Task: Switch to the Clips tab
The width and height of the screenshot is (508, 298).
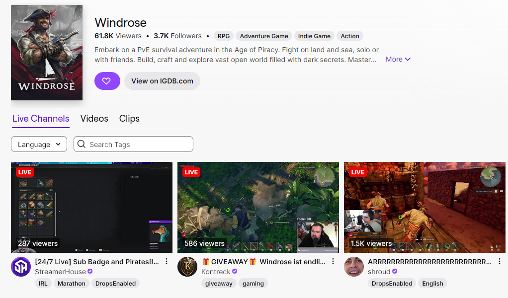Action: click(129, 118)
